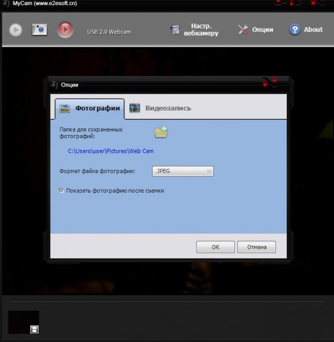Switch to the Фотографии tab
Viewport: 334px width, 342px height.
(x=89, y=108)
